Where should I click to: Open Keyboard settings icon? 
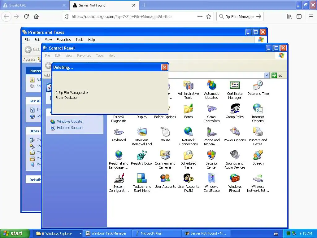coord(119,134)
